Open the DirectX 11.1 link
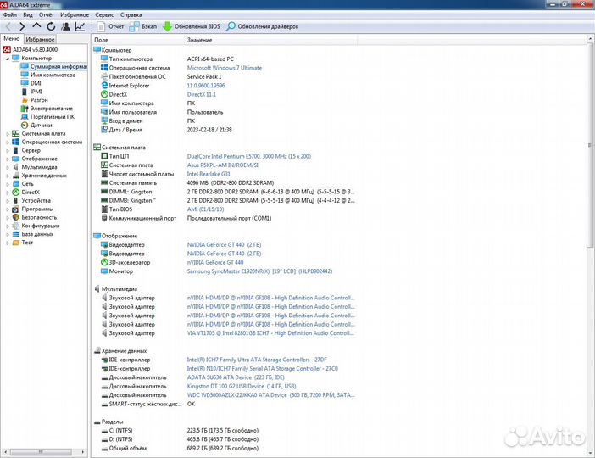The height and width of the screenshot is (458, 595). pos(201,94)
